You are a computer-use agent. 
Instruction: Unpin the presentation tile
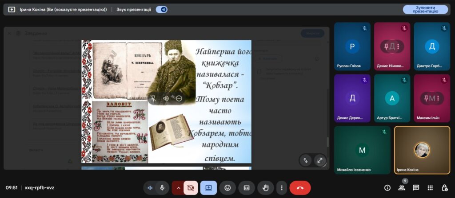154,98
